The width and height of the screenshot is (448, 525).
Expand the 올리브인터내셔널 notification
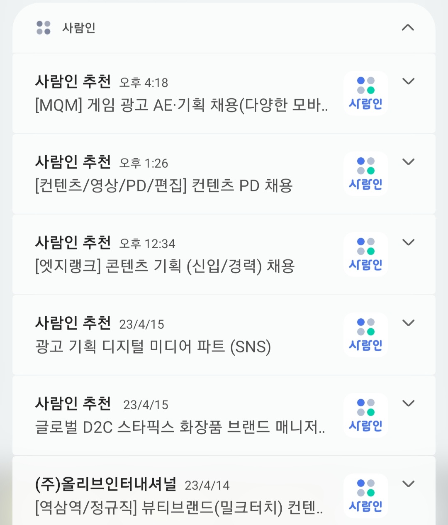tap(408, 483)
